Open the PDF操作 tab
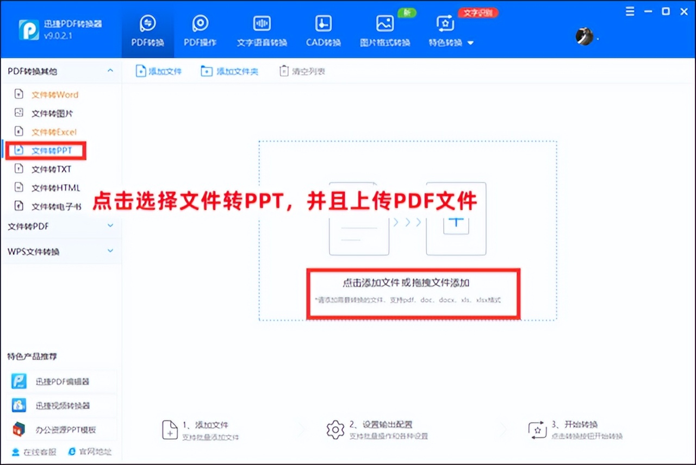The image size is (696, 465). point(200,31)
